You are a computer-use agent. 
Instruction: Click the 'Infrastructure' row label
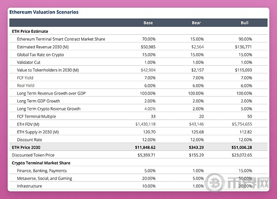pyautogui.click(x=30, y=186)
